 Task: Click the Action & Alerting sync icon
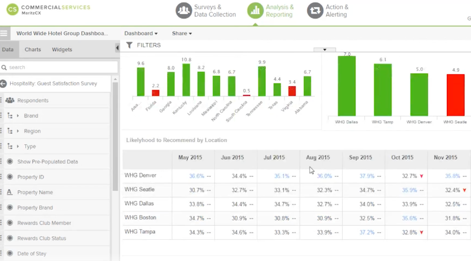tap(316, 11)
